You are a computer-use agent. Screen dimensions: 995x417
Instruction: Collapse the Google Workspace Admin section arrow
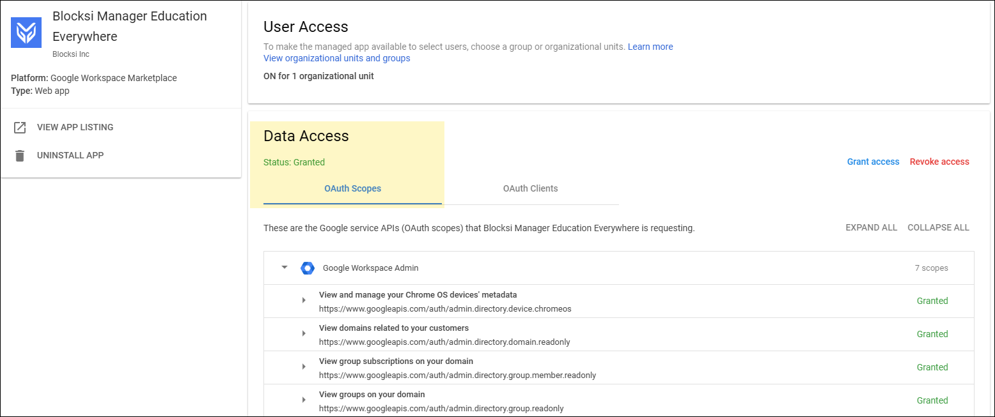pyautogui.click(x=285, y=268)
